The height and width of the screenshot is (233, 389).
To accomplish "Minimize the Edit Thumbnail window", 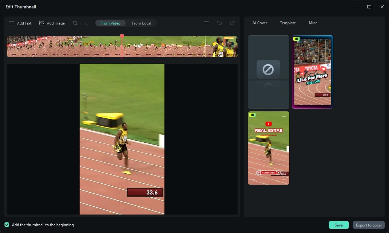I will (356, 7).
